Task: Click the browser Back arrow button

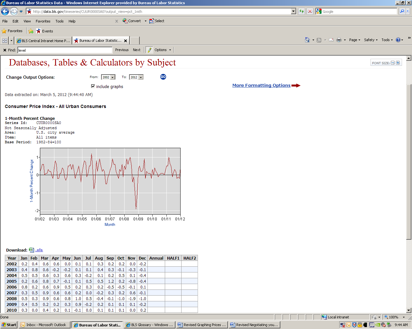Action: click(5, 12)
